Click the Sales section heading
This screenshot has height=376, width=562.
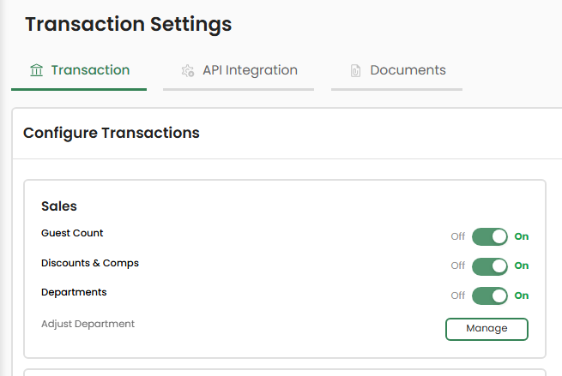click(59, 206)
